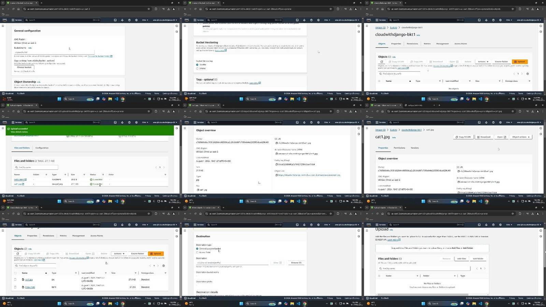Viewport: 546px width, 307px height.
Task: Open Management tab in Objects (2) bucket window
Action: point(78,236)
